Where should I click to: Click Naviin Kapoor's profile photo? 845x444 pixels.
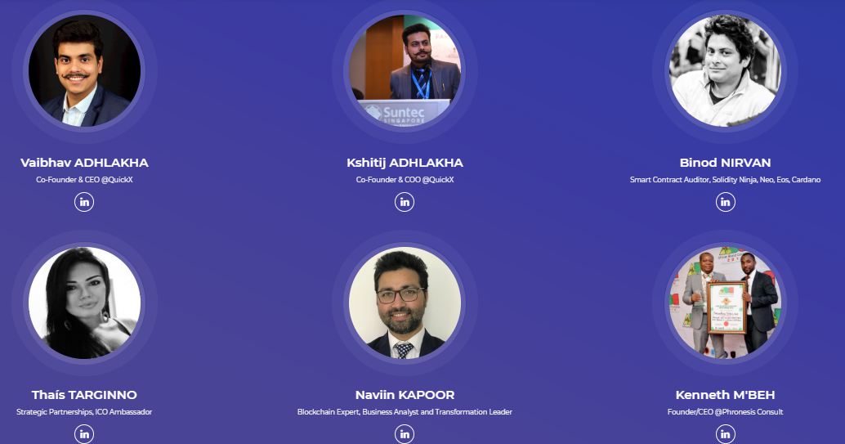[405, 303]
